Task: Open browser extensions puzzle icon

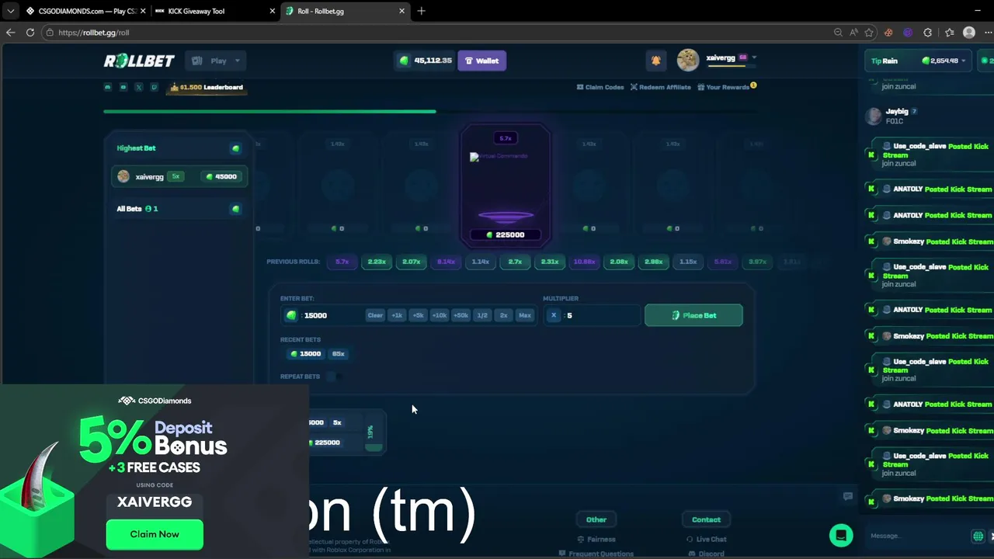Action: tap(927, 33)
